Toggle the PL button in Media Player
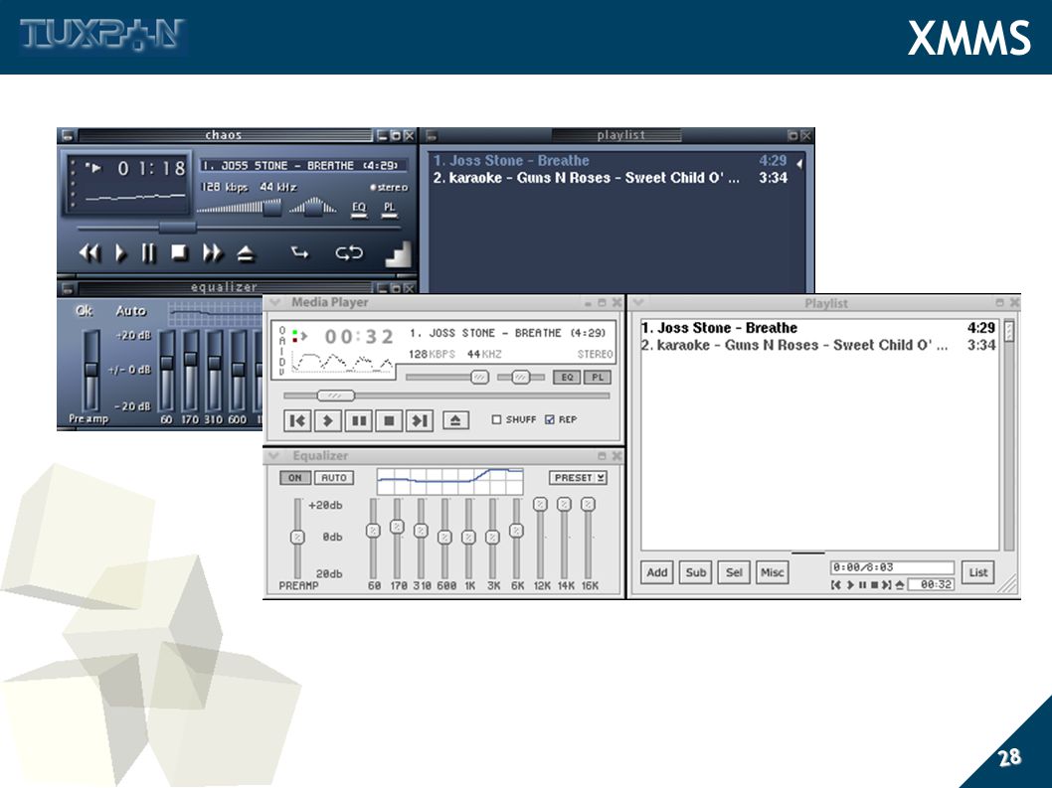Image resolution: width=1052 pixels, height=788 pixels. tap(598, 377)
